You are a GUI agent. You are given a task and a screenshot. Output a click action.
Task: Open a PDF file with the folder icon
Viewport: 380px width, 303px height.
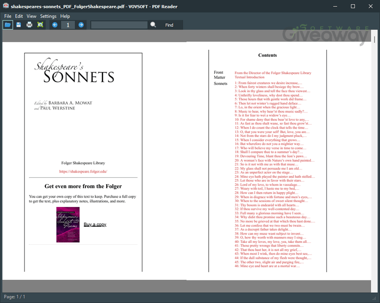tap(8, 25)
